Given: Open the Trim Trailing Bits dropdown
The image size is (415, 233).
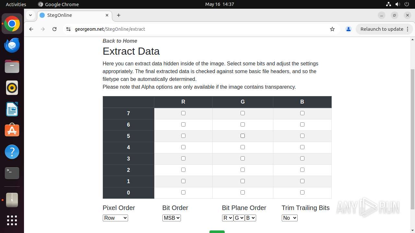Looking at the screenshot, I should [x=290, y=218].
